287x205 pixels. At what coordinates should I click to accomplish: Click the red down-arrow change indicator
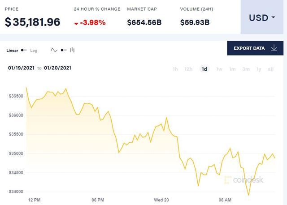(x=77, y=23)
